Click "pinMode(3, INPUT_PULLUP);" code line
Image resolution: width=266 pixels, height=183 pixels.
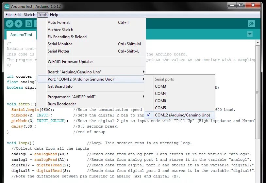(x=40, y=121)
